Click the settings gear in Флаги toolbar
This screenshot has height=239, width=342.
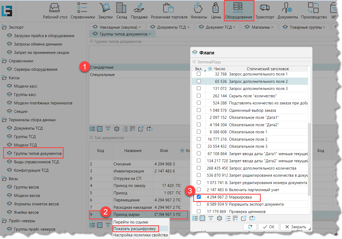pyautogui.click(x=220, y=218)
